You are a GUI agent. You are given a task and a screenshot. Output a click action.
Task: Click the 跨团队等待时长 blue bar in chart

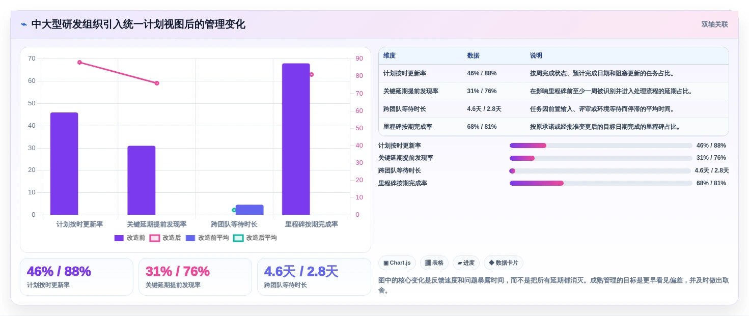coord(249,210)
